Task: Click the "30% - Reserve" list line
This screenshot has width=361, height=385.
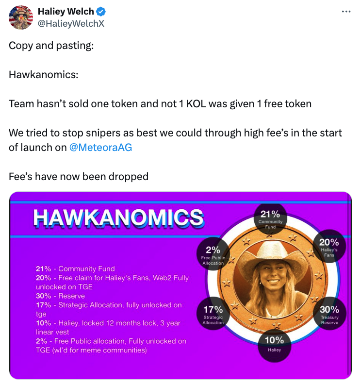Action: click(x=60, y=296)
